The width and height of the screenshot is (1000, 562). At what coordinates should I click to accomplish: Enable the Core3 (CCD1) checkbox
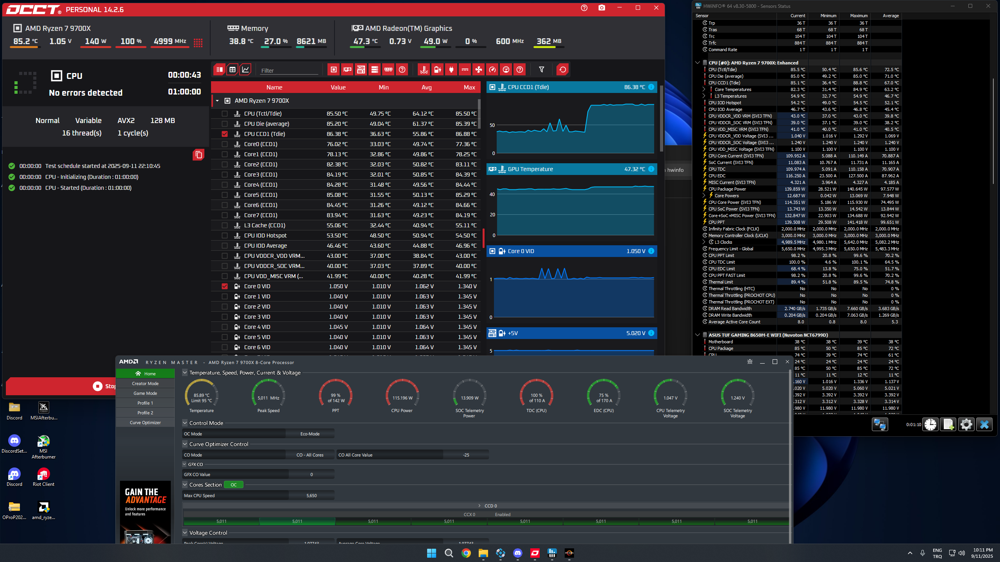coord(225,175)
